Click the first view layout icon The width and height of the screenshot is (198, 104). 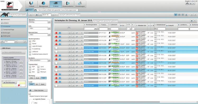click(176, 15)
